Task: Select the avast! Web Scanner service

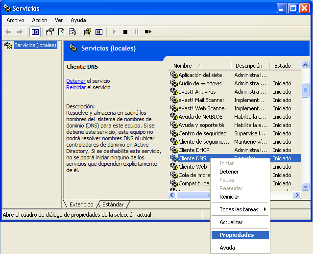Action: coord(235,108)
